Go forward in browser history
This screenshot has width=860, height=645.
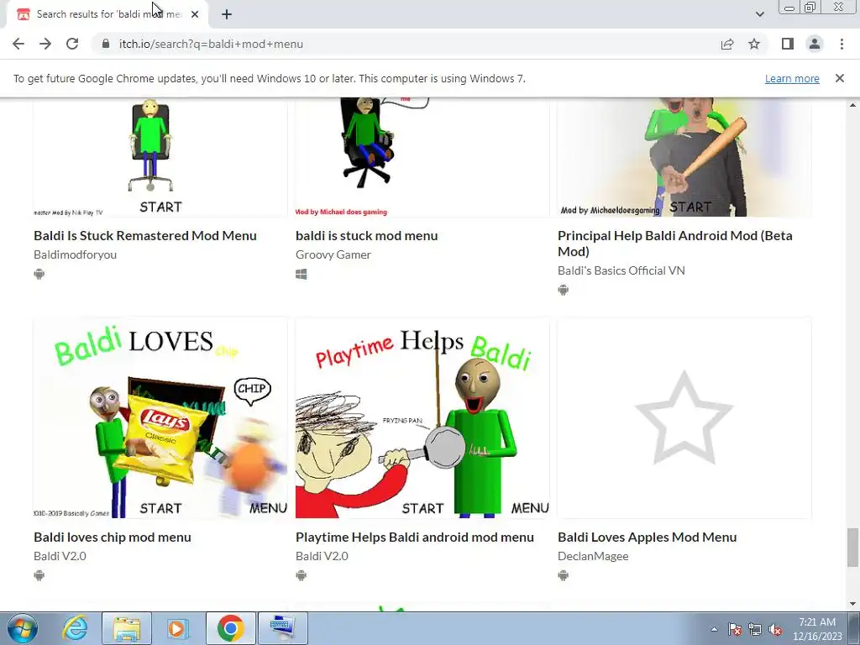tap(45, 44)
